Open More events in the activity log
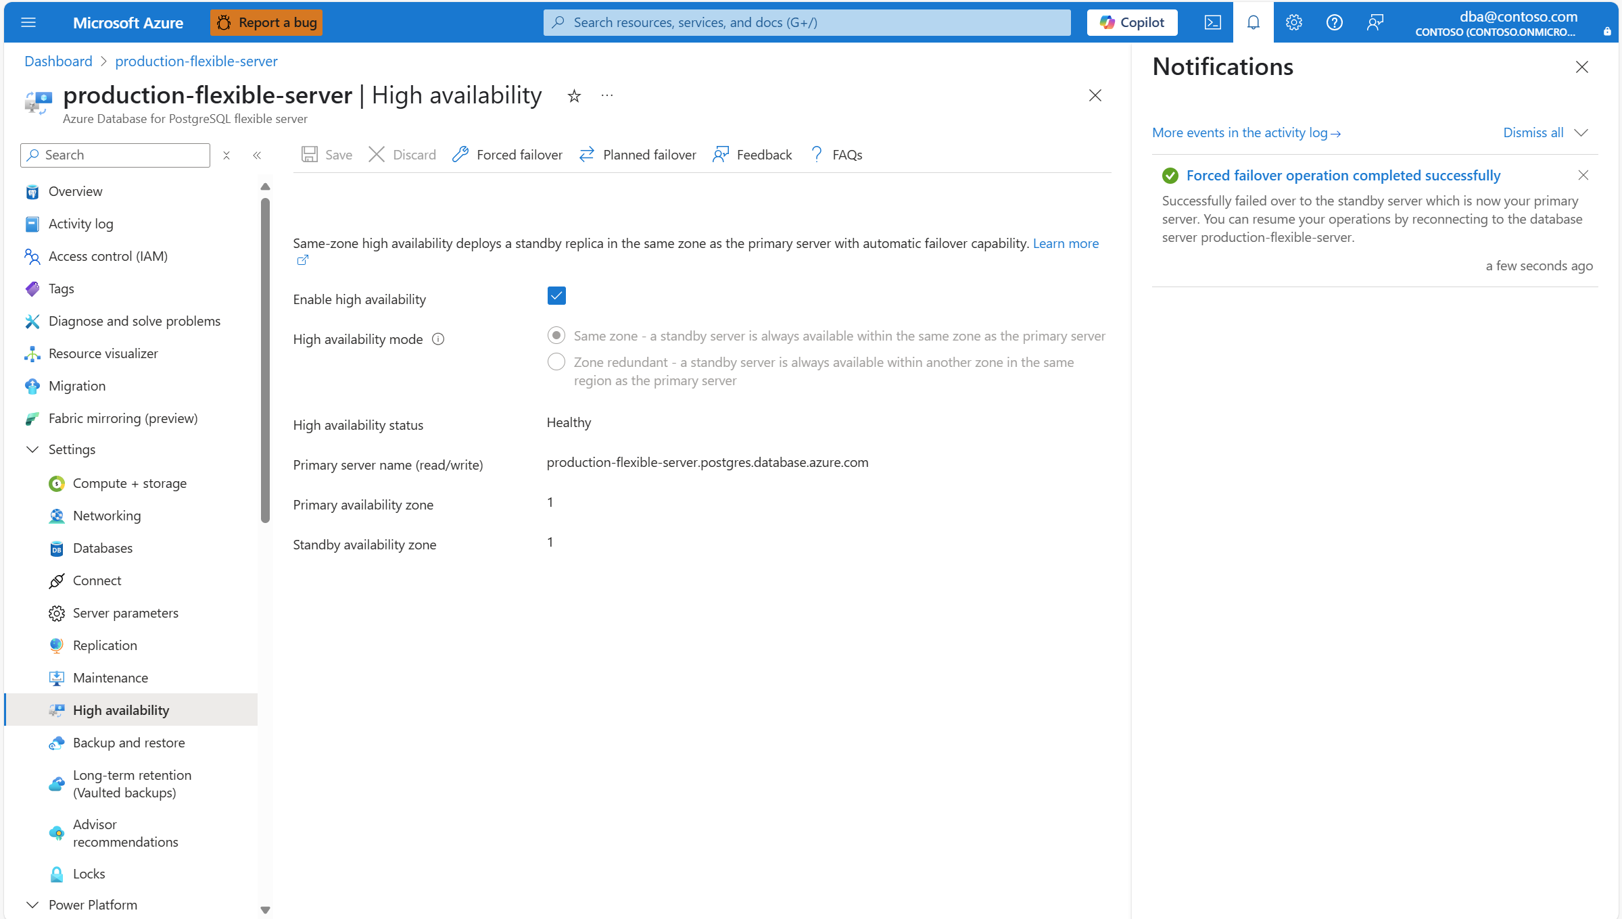 (1246, 132)
